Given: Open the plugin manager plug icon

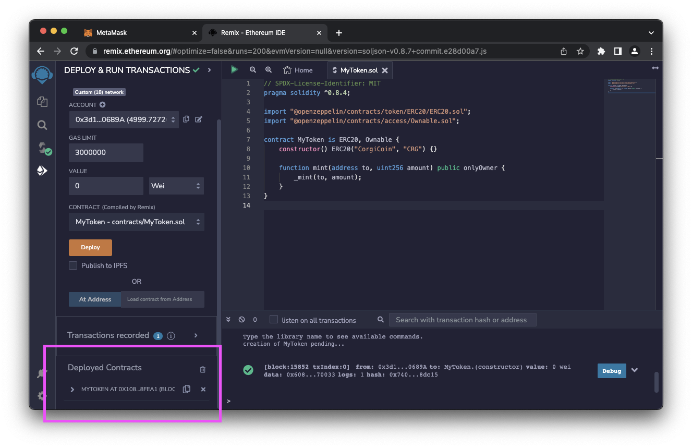Looking at the screenshot, I should click(42, 373).
